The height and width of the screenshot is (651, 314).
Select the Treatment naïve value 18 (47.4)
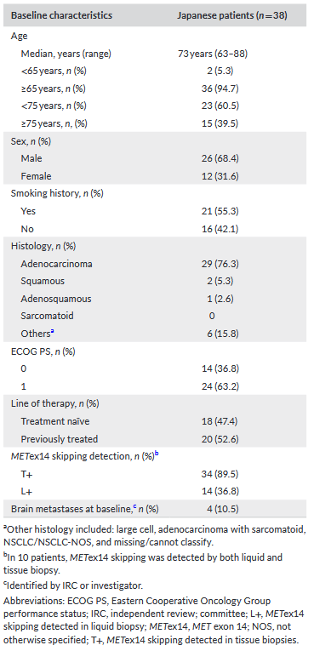[x=212, y=421]
